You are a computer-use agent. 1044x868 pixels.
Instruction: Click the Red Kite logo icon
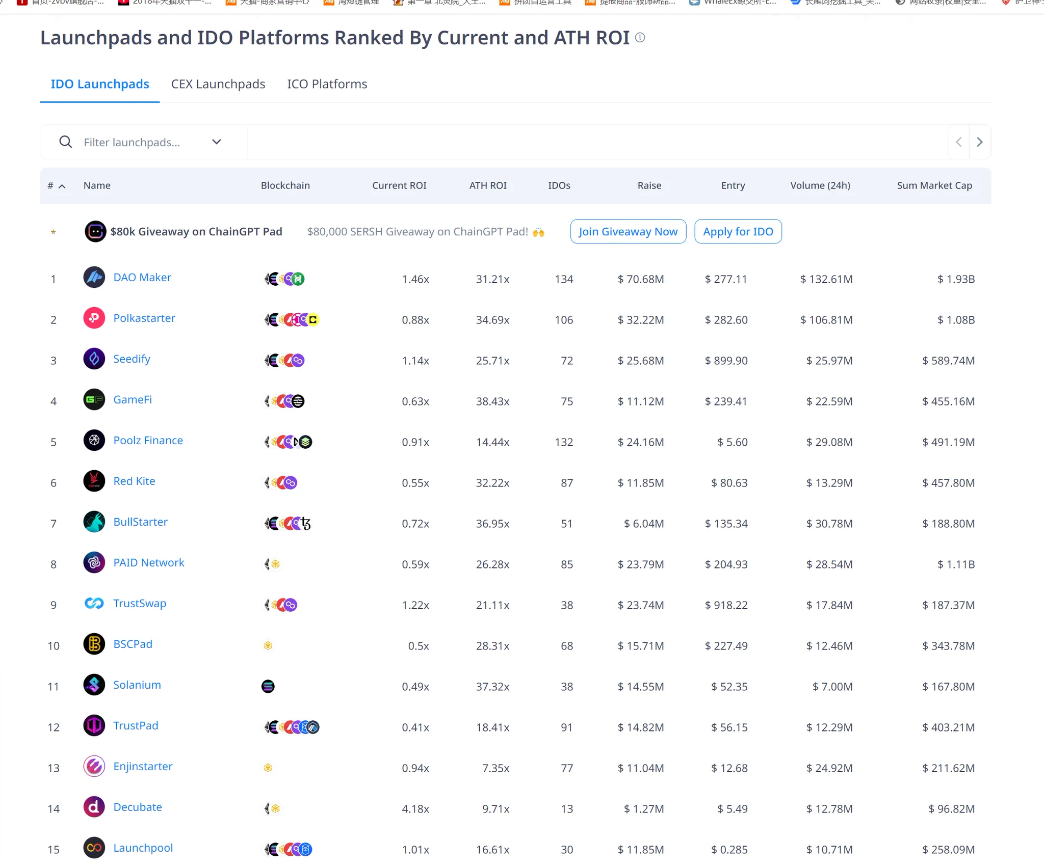click(x=94, y=481)
